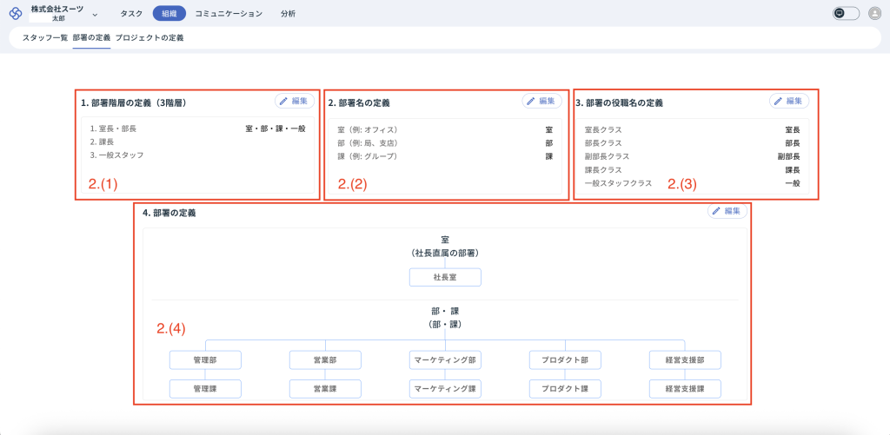The image size is (890, 435).
Task: Click the Suits logo icon
Action: point(16,13)
